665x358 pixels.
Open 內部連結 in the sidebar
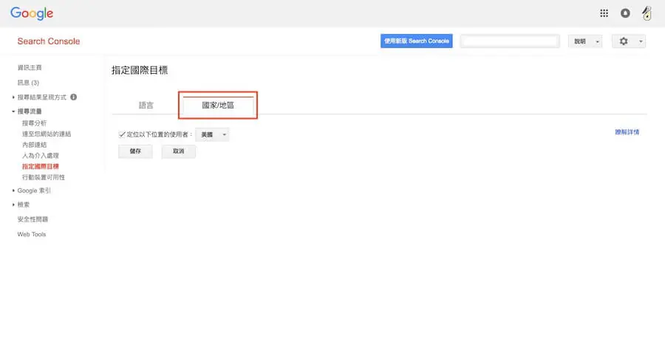pyautogui.click(x=34, y=145)
